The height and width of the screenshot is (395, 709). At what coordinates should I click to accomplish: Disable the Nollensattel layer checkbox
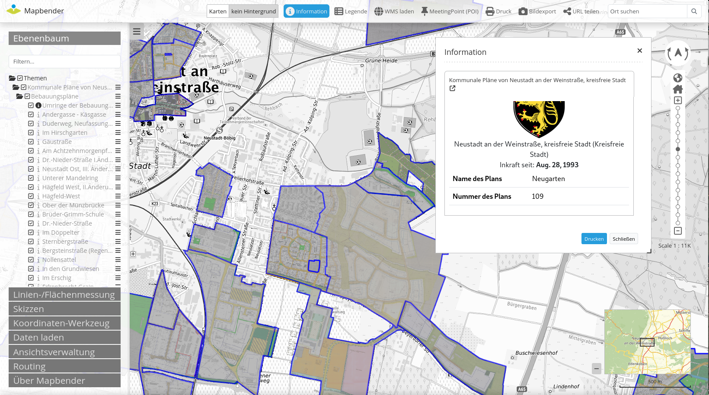tap(31, 259)
